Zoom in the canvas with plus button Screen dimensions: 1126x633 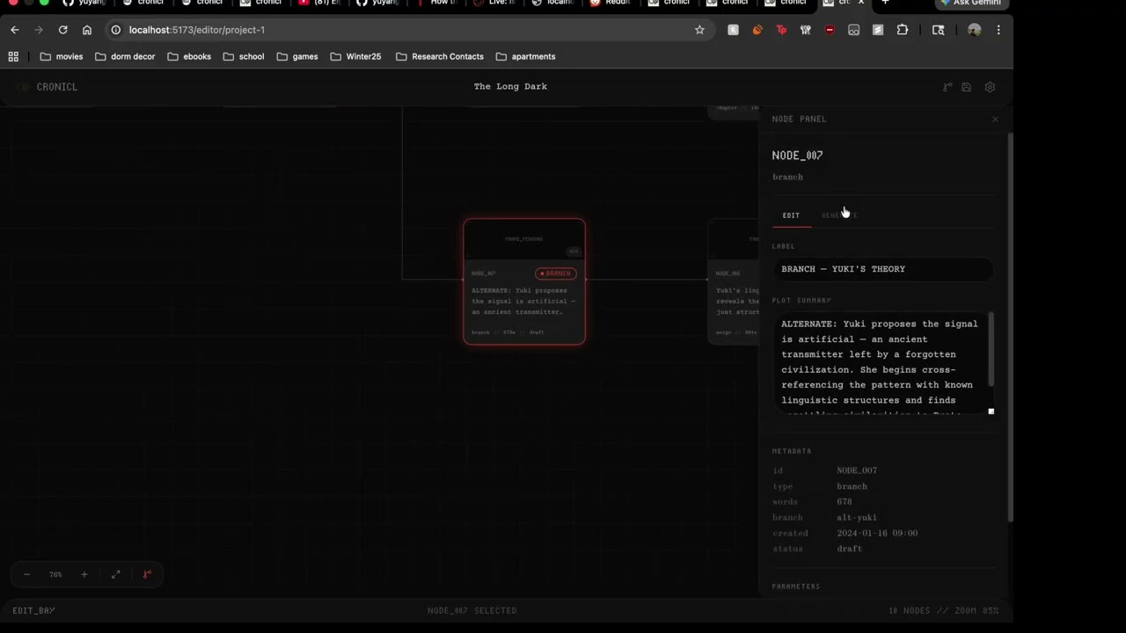pyautogui.click(x=84, y=574)
